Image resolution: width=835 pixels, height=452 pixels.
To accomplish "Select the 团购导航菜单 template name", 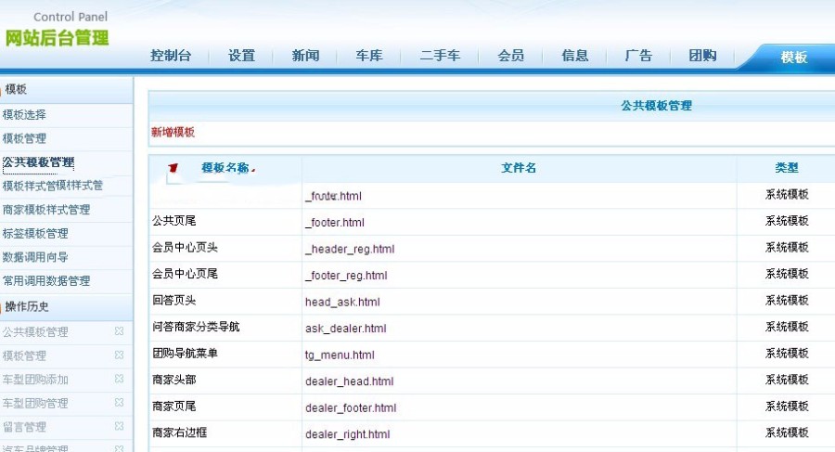I will click(x=185, y=353).
